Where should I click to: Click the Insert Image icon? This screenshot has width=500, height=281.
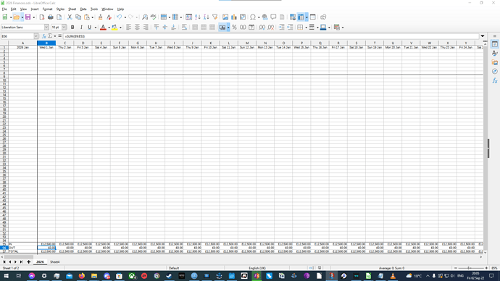225,17
